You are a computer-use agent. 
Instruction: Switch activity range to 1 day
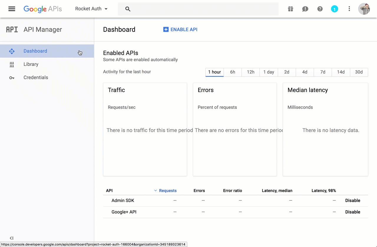(x=269, y=72)
